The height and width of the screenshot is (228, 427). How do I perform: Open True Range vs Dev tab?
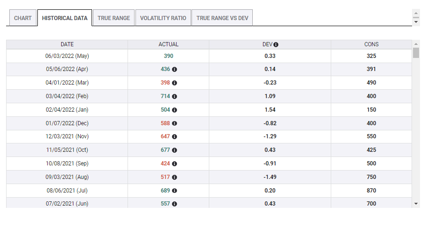(x=222, y=18)
